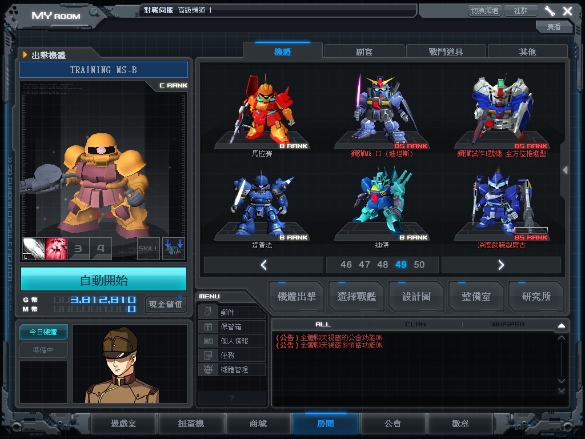Screen dimensions: 585x439
Task: Open 個人情報 in the menu
Action: (x=232, y=341)
